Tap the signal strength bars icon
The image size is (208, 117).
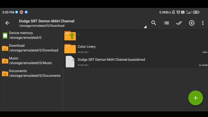[188, 12]
